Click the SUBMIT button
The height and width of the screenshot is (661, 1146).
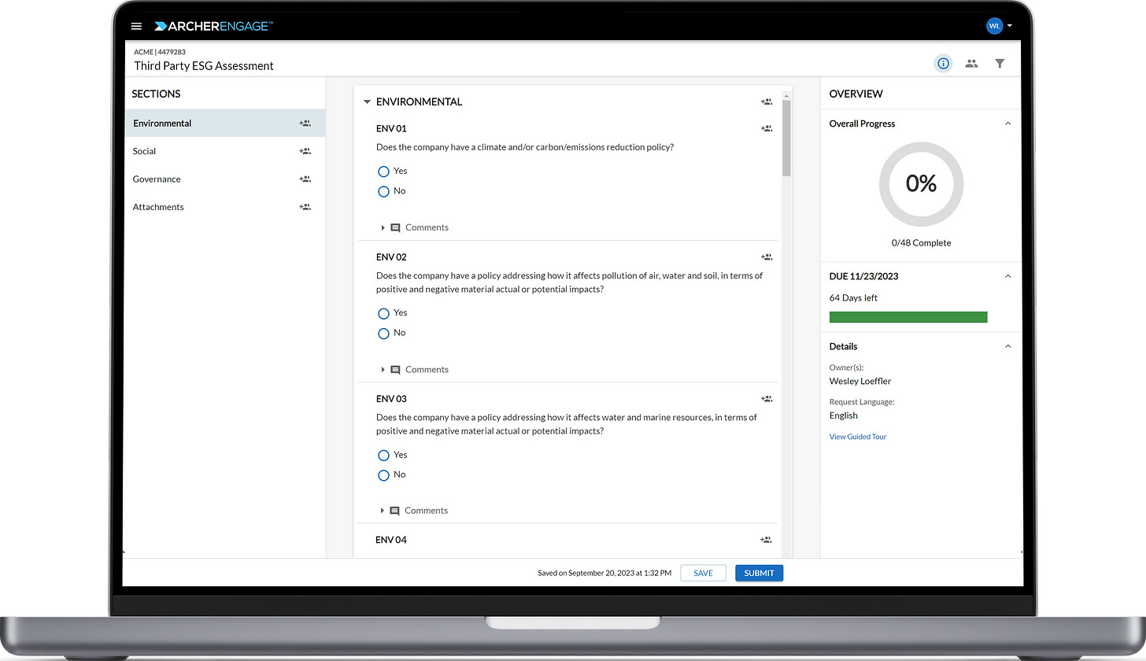point(760,573)
